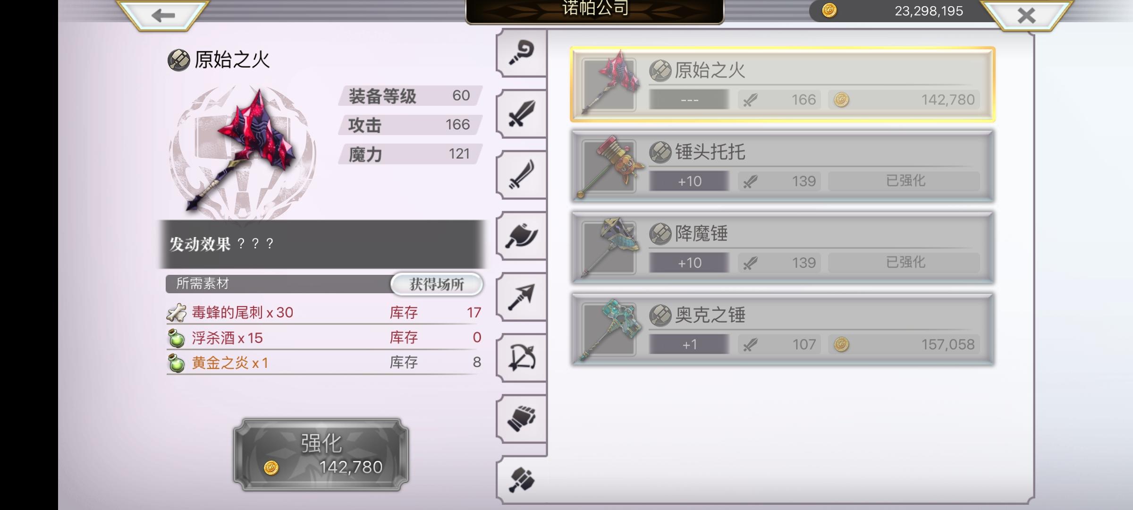1133x510 pixels.
Task: Close the 诺帕公司 shop screen
Action: [1026, 15]
